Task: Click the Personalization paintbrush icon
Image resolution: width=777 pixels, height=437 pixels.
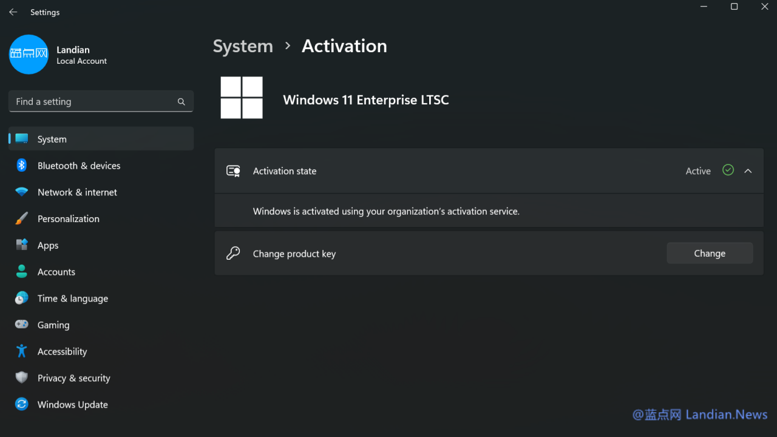Action: pos(22,218)
